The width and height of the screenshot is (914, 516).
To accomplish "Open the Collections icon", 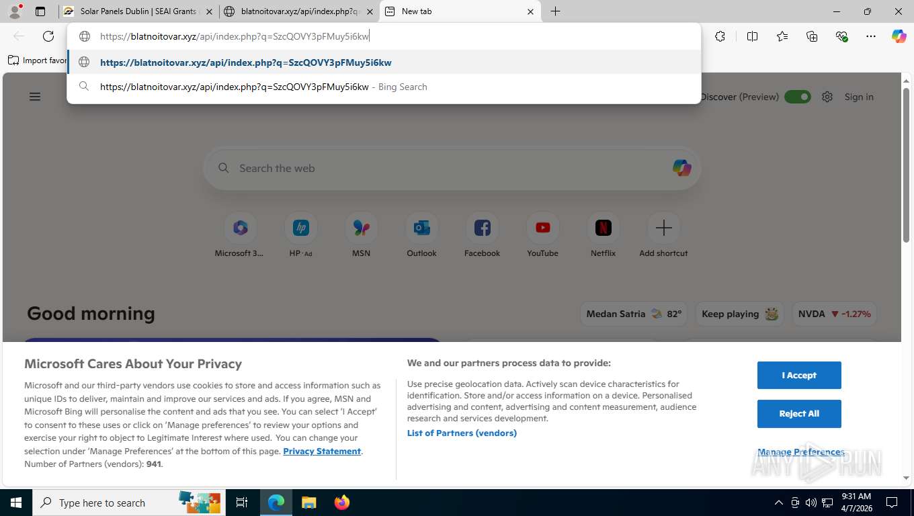I will coord(812,36).
